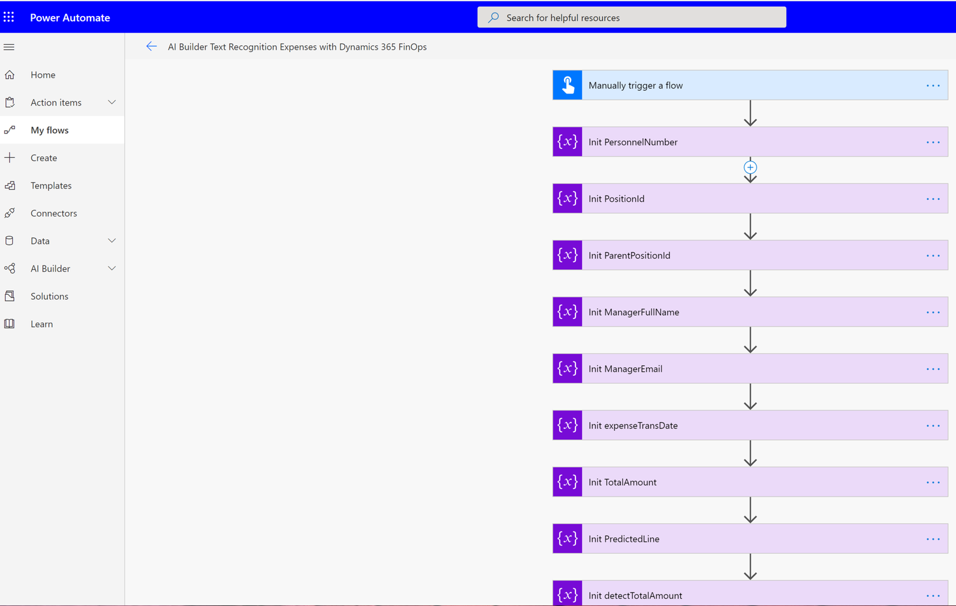Open Solutions from the sidebar icon
The width and height of the screenshot is (956, 606).
10,296
